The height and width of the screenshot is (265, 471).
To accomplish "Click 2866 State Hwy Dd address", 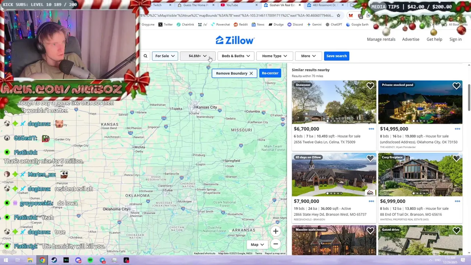I will [330, 215].
